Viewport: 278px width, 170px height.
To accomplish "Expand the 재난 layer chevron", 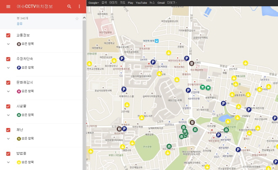I will pos(8,138).
